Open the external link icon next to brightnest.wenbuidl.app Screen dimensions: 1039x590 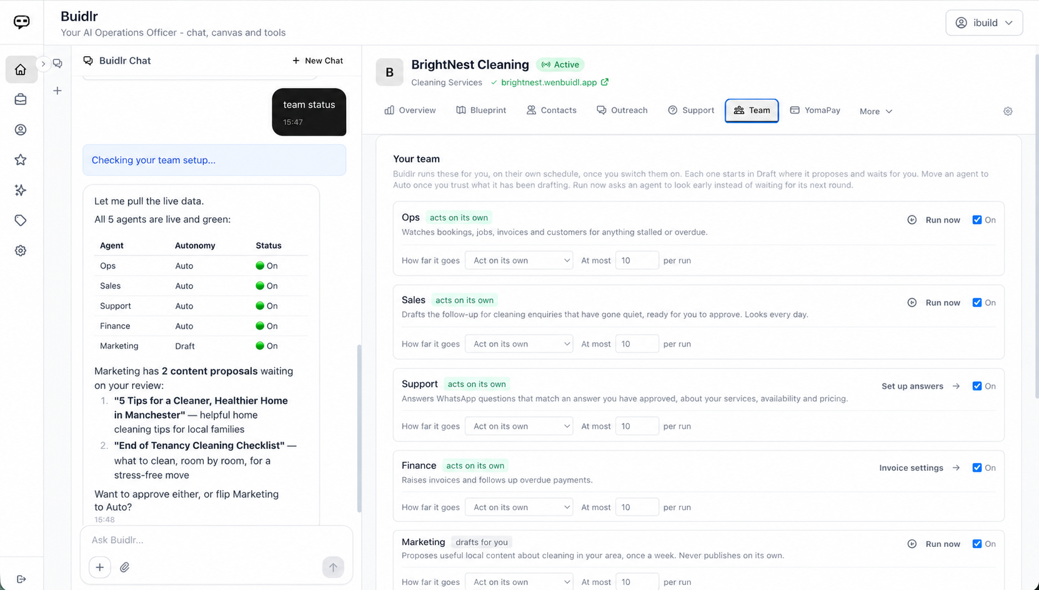[x=605, y=82]
